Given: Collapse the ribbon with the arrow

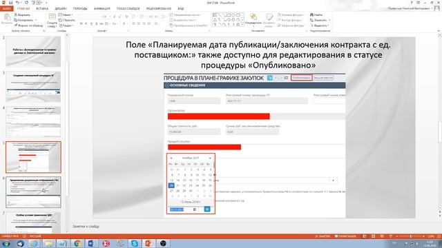Looking at the screenshot, I should (x=439, y=30).
